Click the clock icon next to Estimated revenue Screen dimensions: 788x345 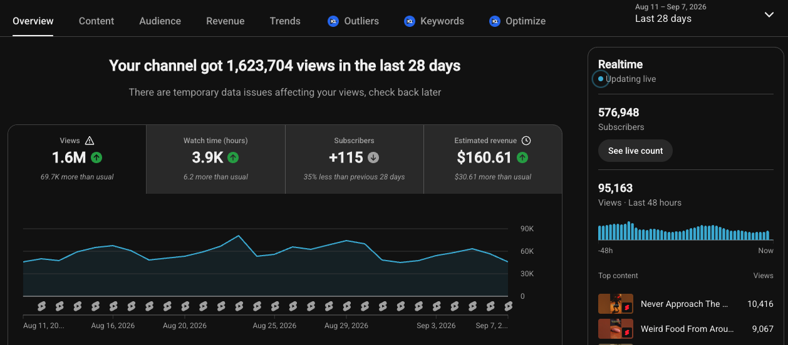(x=526, y=141)
